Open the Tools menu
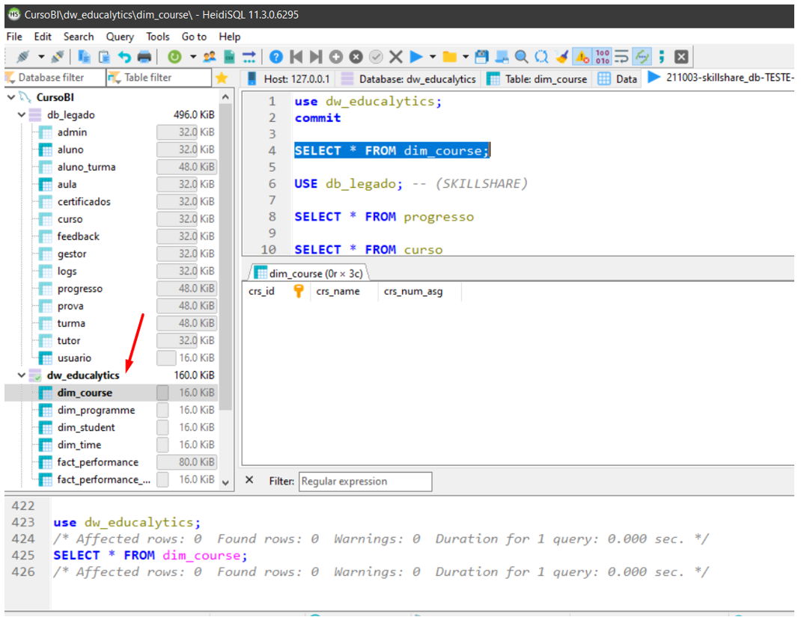The height and width of the screenshot is (620, 801). tap(158, 37)
